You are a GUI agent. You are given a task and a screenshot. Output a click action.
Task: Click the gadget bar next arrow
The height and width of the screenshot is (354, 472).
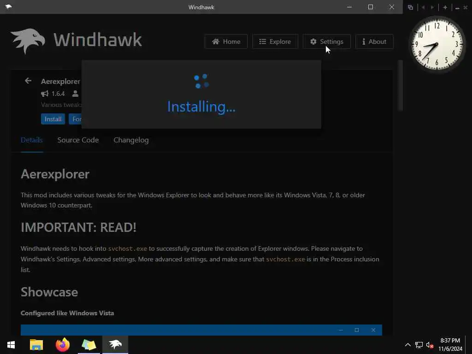pos(432,7)
